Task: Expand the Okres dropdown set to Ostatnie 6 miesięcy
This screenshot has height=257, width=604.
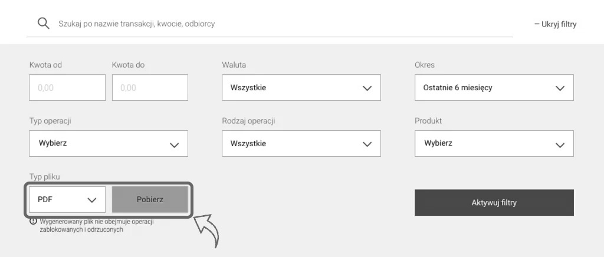Action: coord(494,87)
